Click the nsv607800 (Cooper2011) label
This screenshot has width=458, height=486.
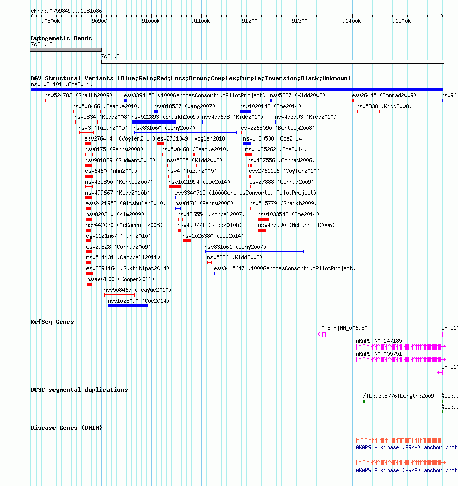point(120,280)
